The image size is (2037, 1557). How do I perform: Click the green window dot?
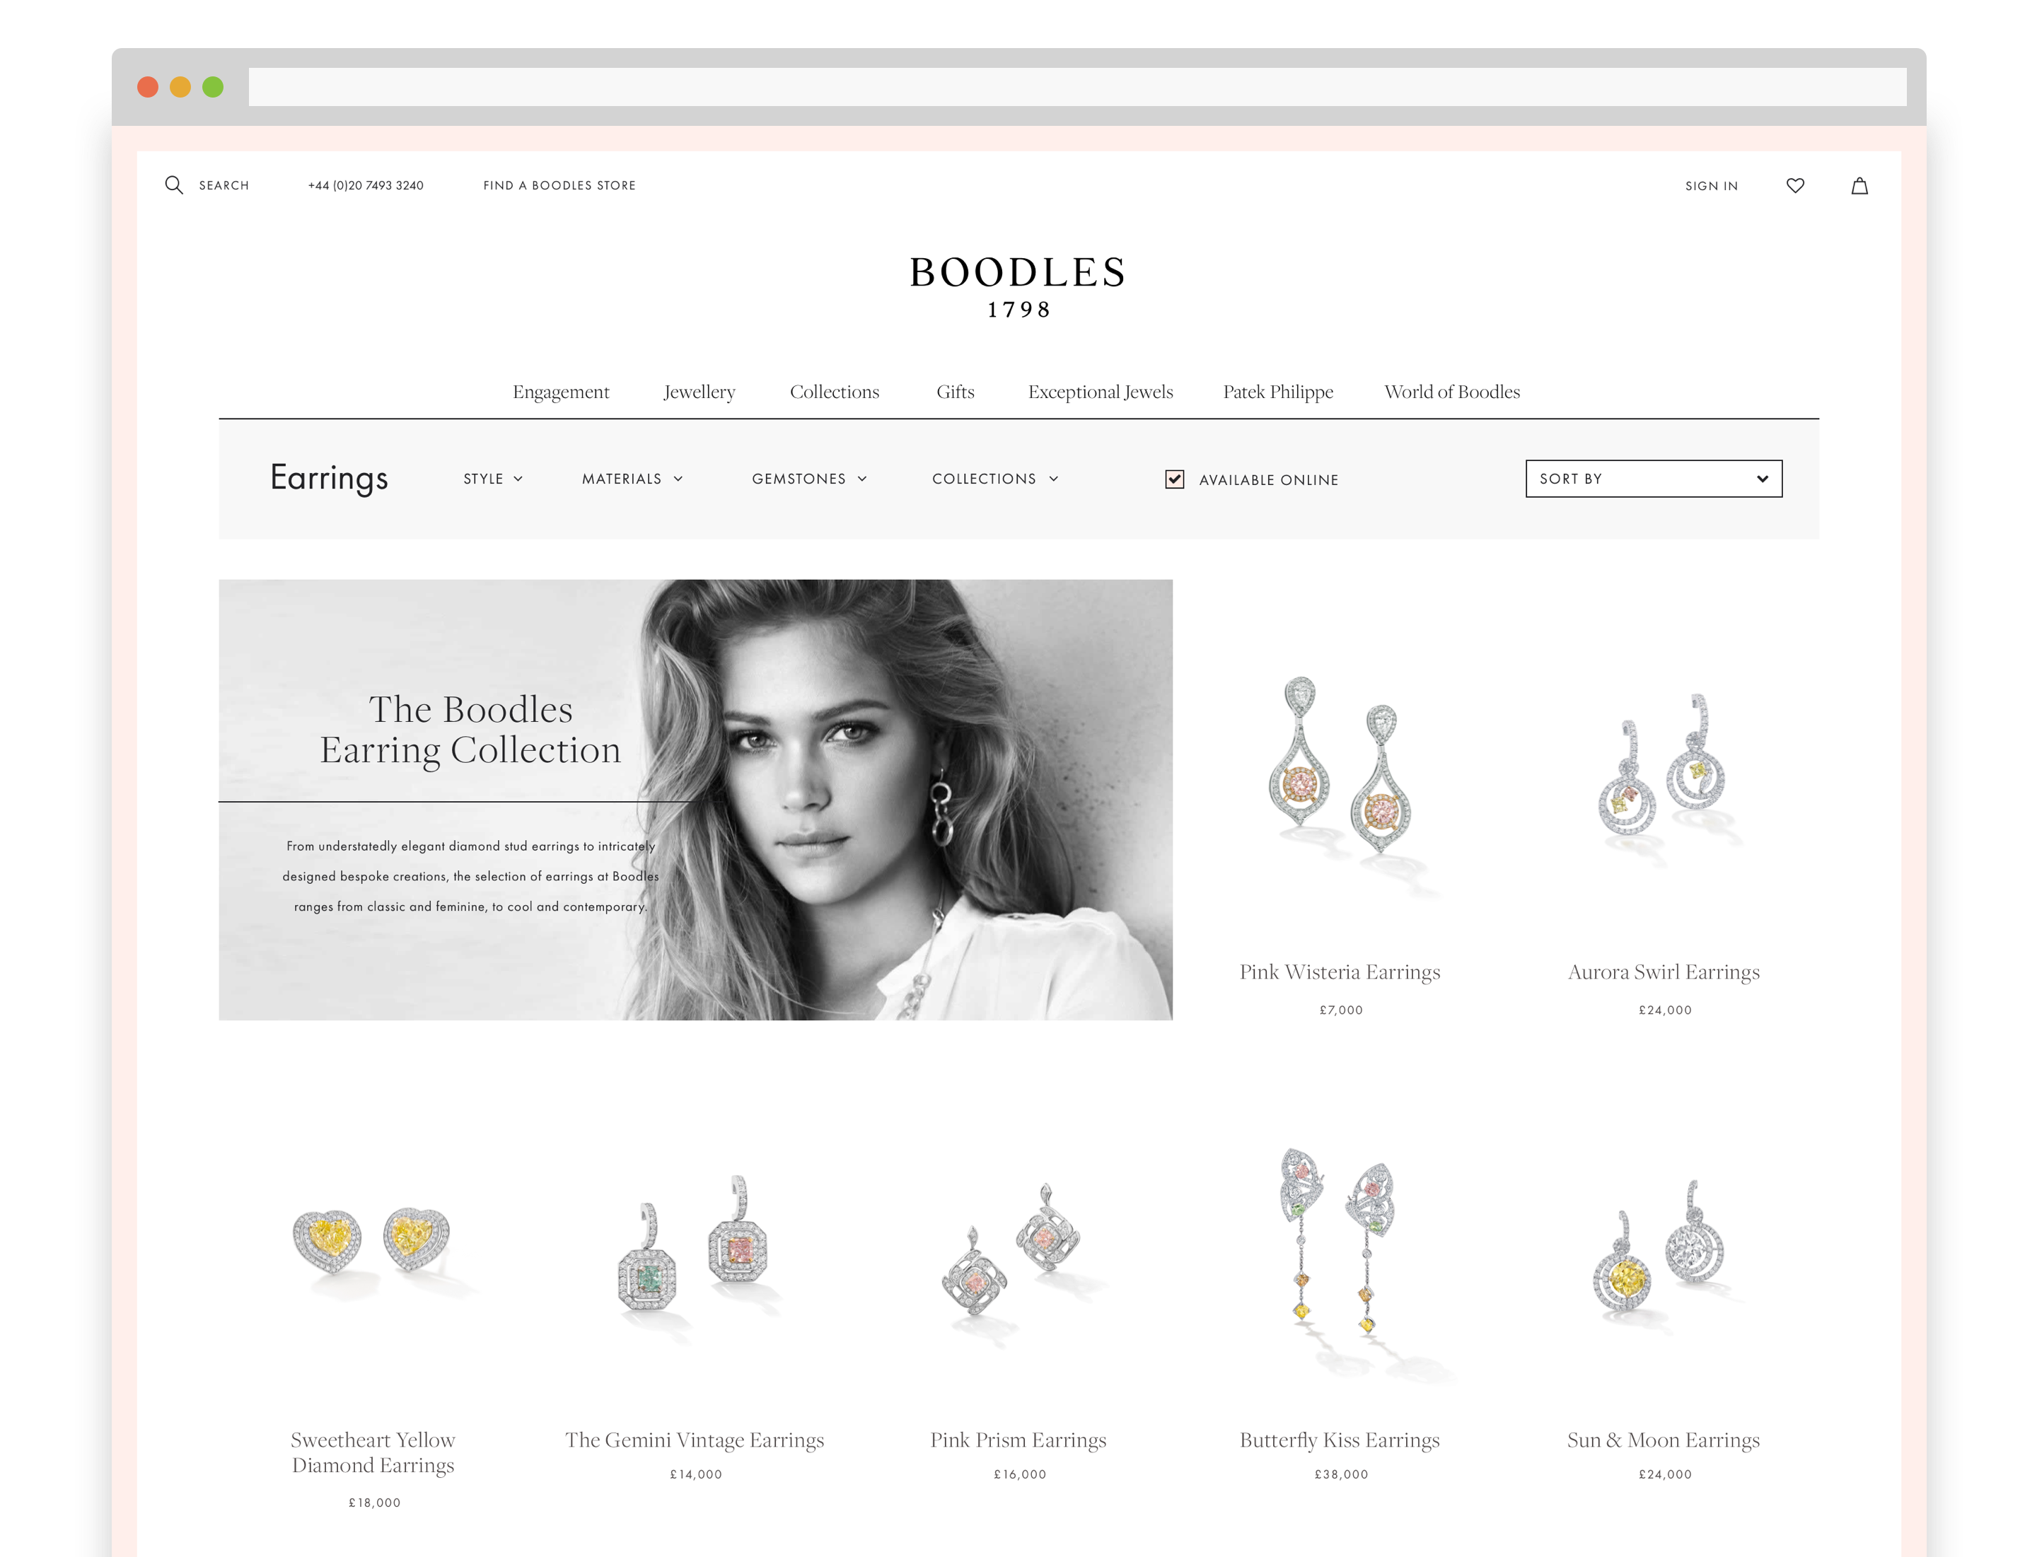(214, 87)
